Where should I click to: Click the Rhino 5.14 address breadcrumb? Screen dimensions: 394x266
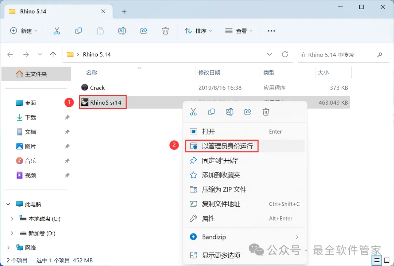coord(97,54)
